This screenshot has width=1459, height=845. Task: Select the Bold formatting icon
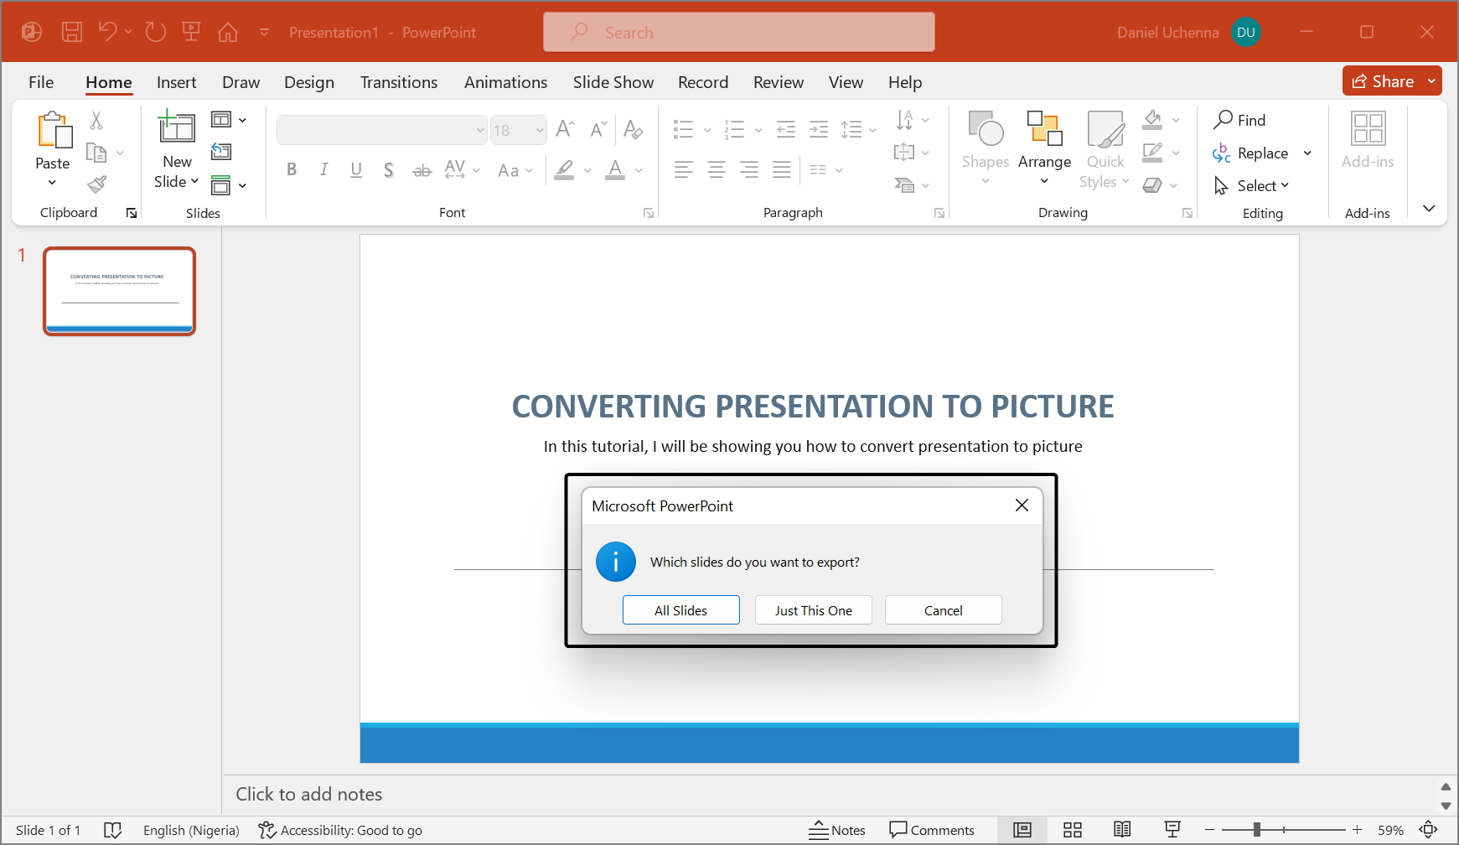[x=292, y=169]
